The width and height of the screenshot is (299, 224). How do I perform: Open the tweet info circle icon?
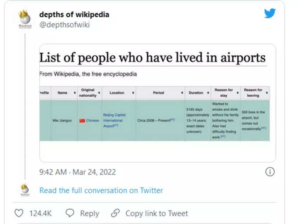tap(270, 172)
